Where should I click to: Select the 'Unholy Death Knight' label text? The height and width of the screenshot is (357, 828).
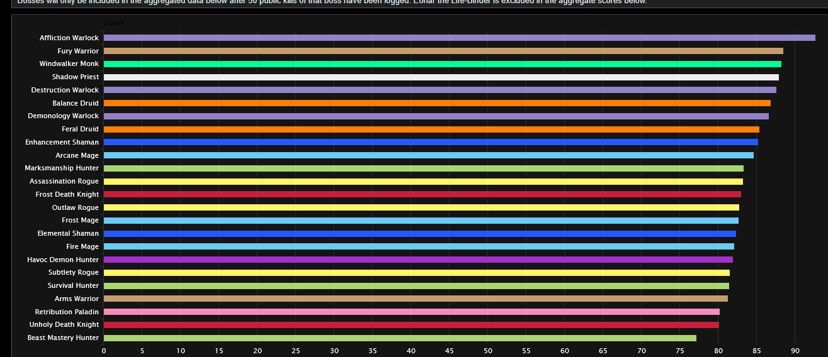tap(64, 325)
